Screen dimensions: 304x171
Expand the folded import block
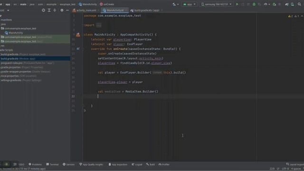tap(99, 25)
